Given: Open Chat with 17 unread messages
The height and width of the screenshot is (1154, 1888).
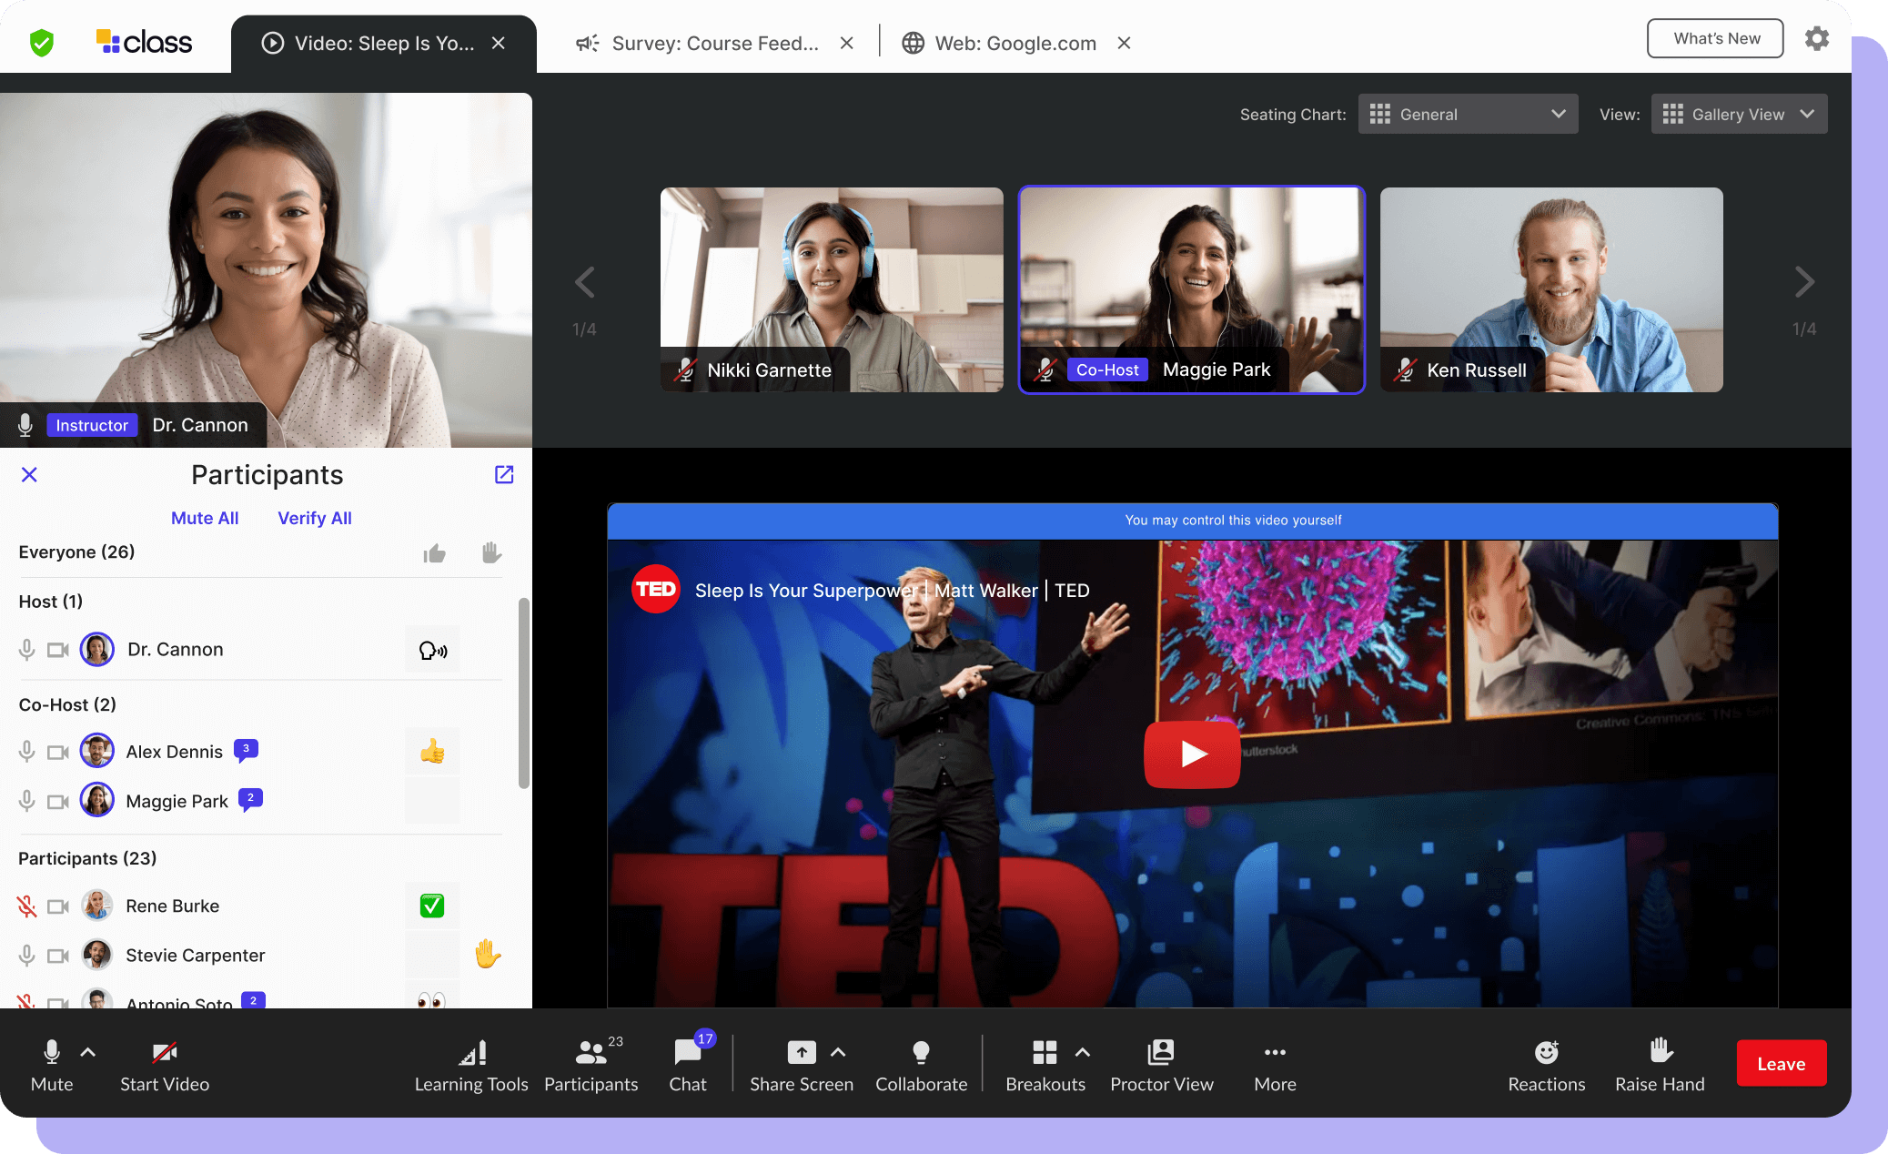Looking at the screenshot, I should pyautogui.click(x=688, y=1064).
